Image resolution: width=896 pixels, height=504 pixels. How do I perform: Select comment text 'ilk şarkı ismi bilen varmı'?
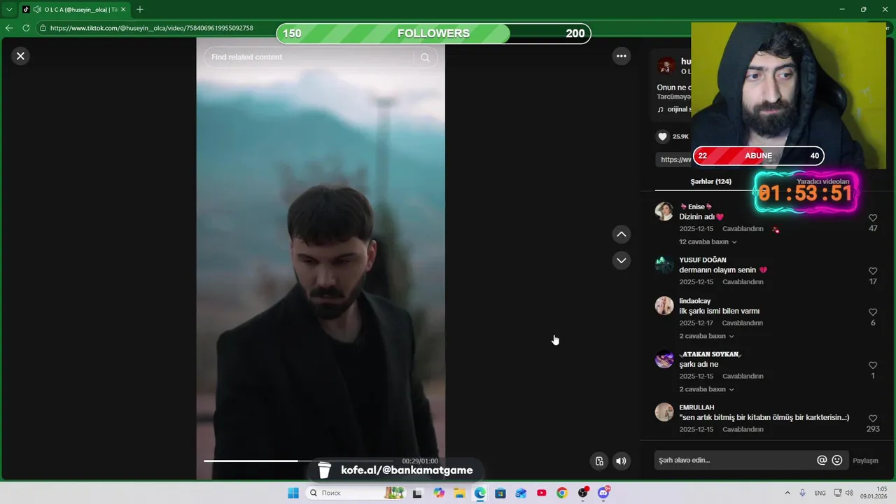coord(720,311)
